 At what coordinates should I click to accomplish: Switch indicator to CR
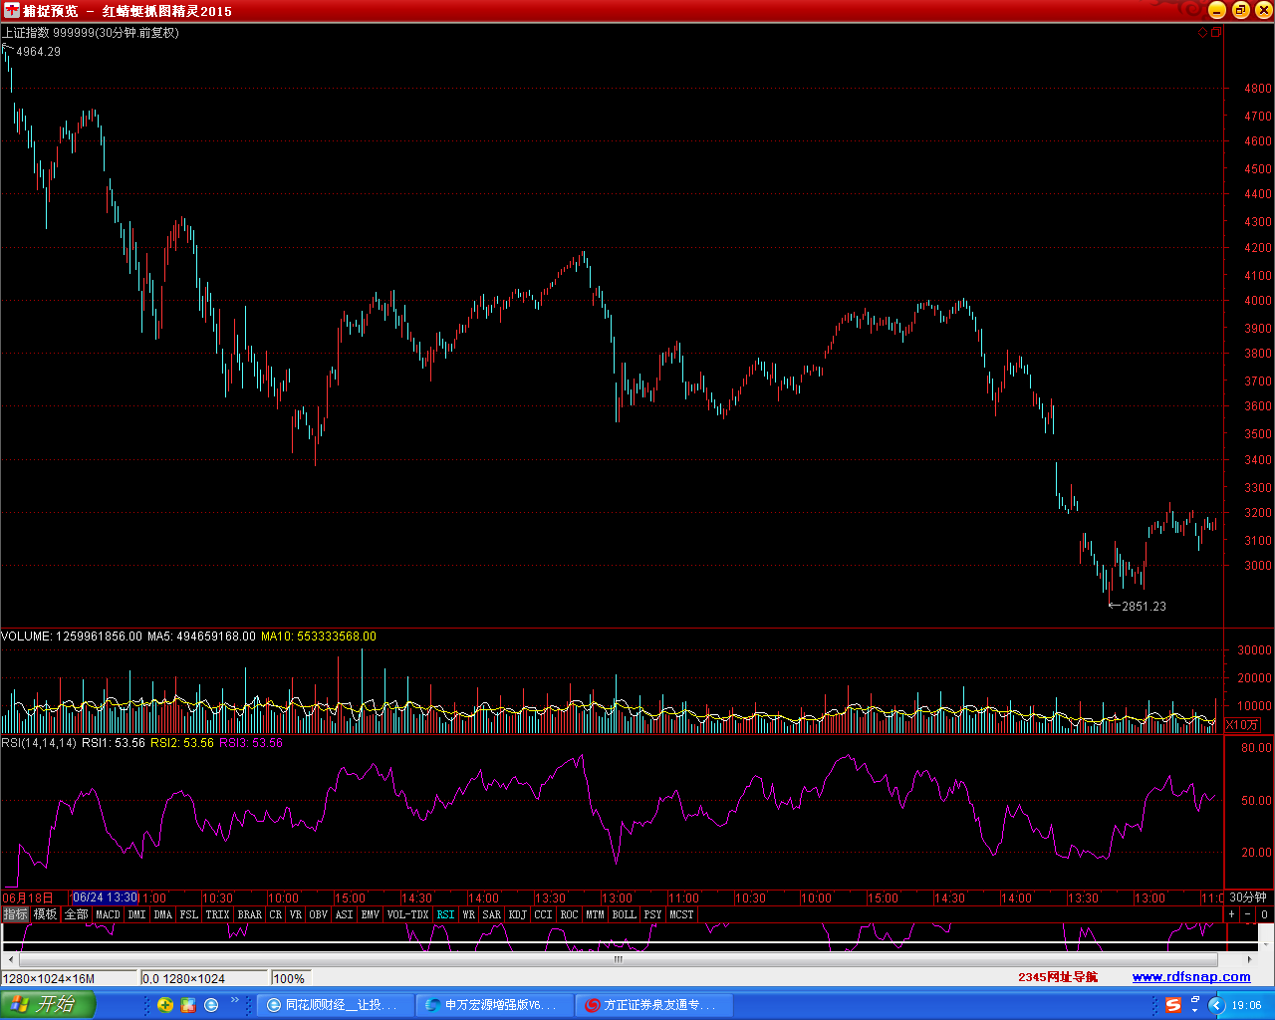tap(276, 914)
